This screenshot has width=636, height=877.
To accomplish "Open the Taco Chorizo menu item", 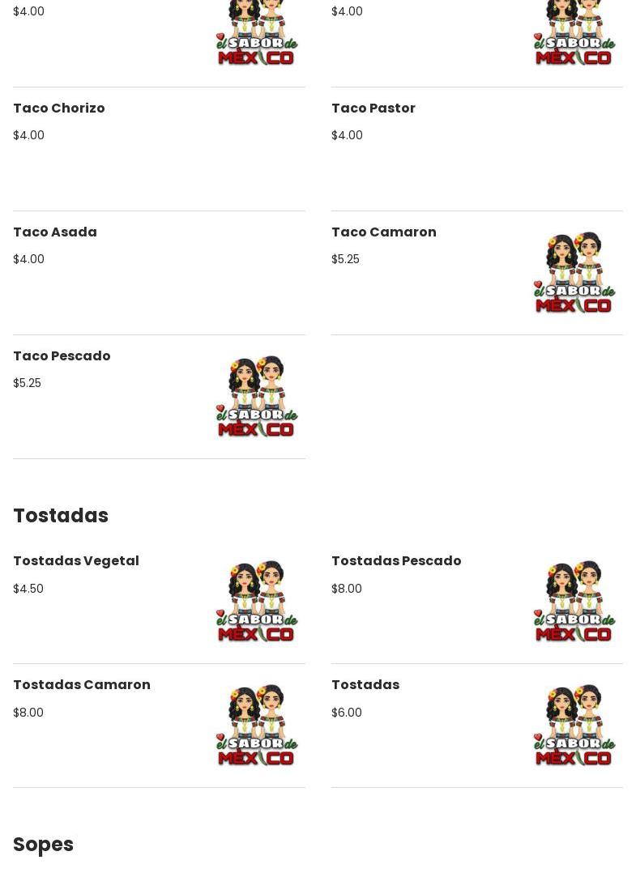I will point(58,108).
